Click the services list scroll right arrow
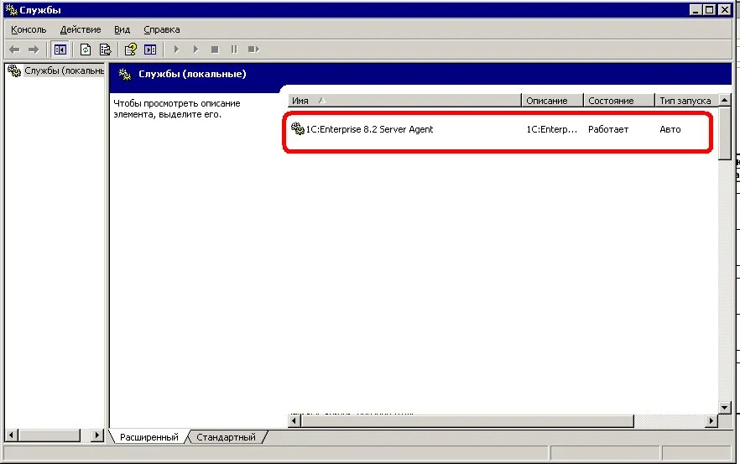The image size is (740, 464). [711, 420]
